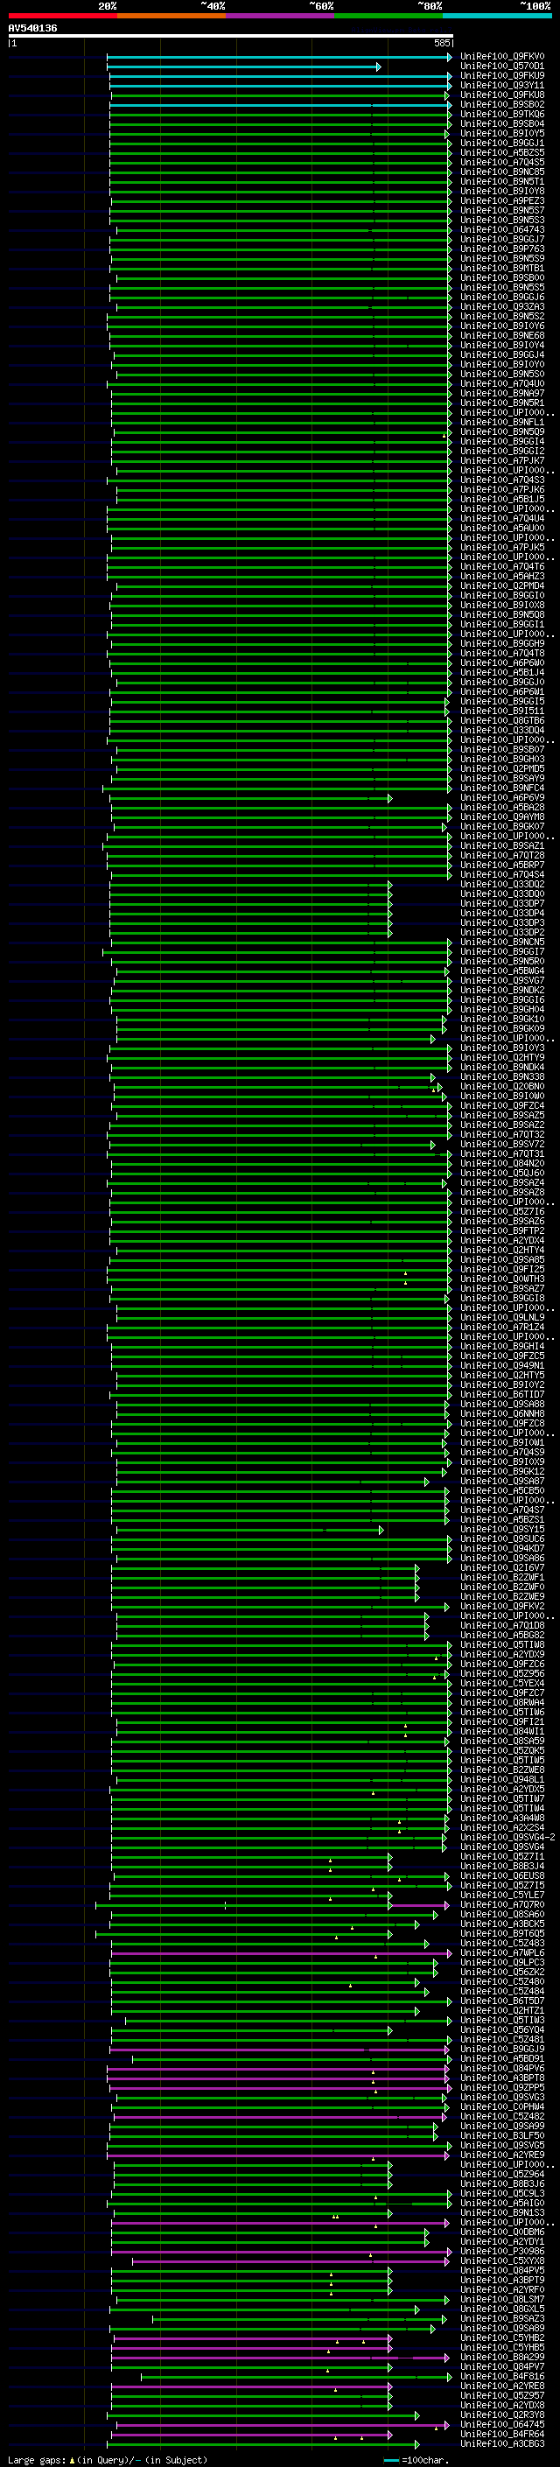
Task: Open hit UniRef100_B8A299
Action: [x=502, y=2358]
